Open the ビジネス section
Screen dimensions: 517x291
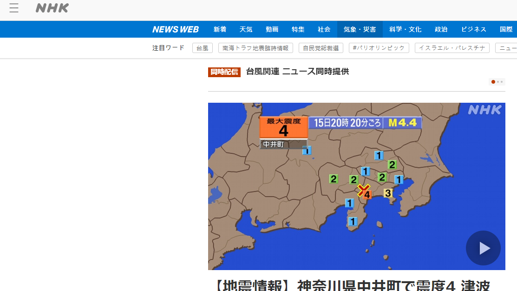coord(473,29)
